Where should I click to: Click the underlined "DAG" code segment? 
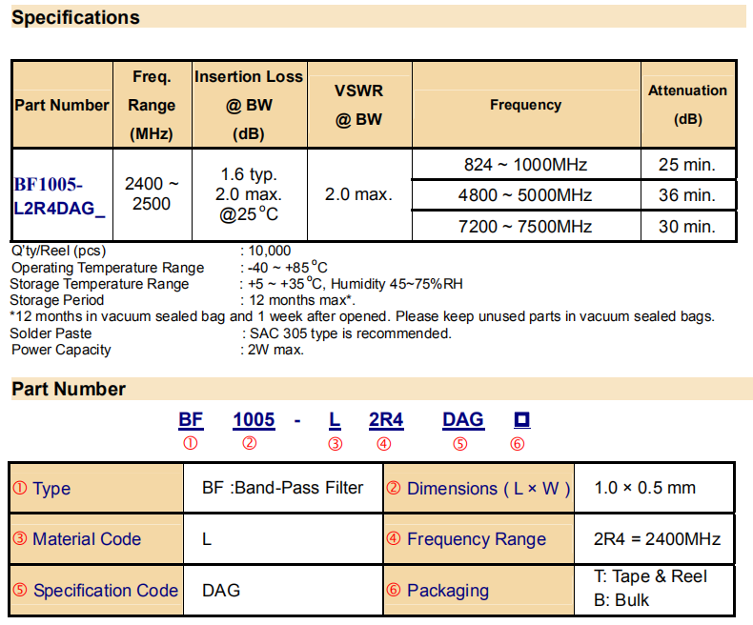pos(463,420)
